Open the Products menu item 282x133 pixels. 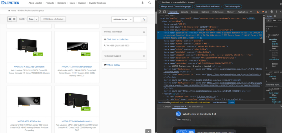50,3
